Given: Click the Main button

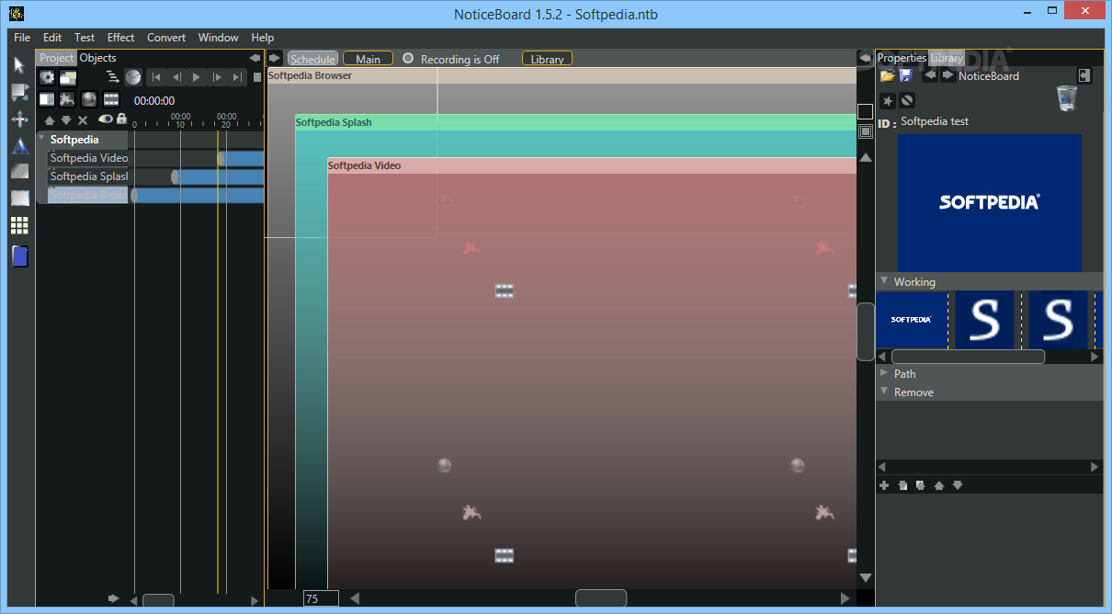Looking at the screenshot, I should (368, 59).
